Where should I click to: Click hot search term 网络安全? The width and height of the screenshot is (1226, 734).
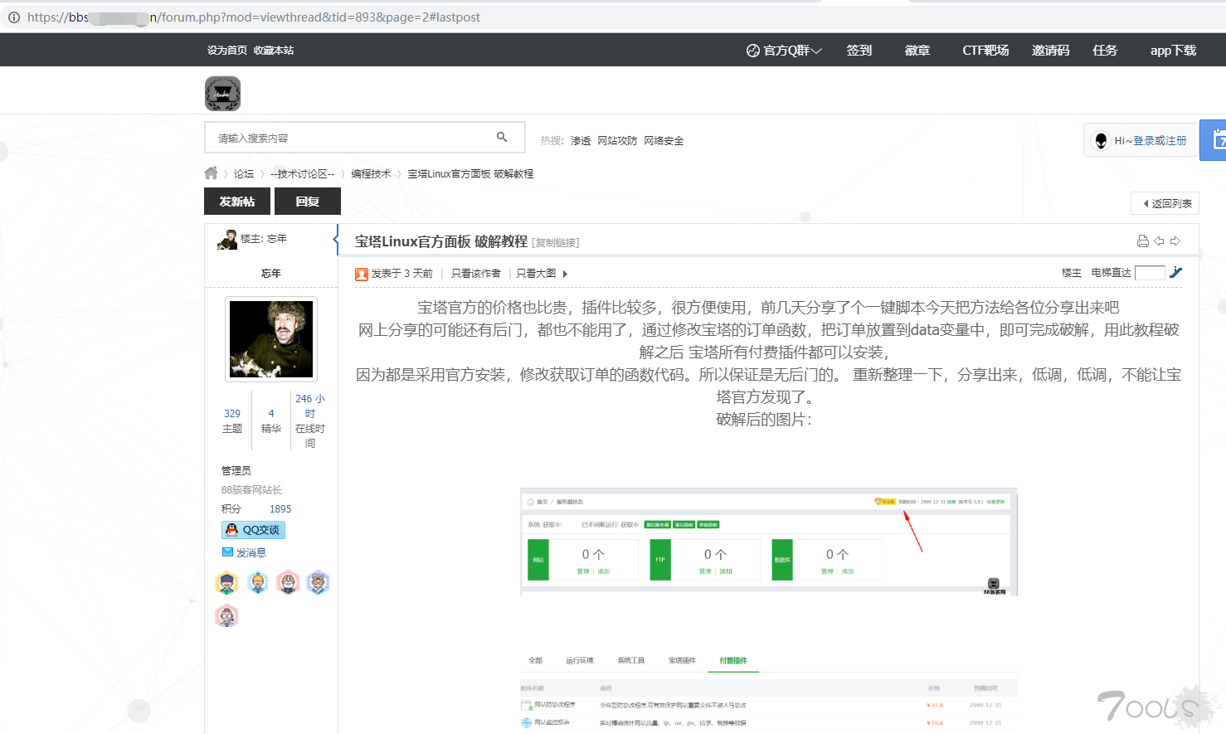click(x=664, y=141)
